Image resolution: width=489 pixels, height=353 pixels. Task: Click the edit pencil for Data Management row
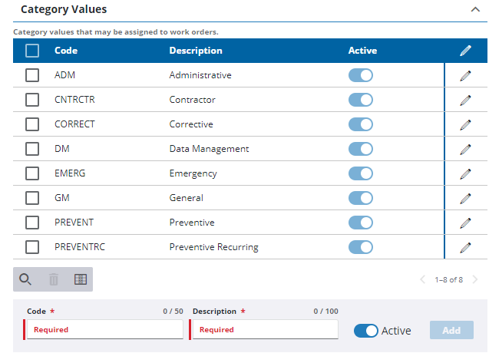click(x=465, y=149)
